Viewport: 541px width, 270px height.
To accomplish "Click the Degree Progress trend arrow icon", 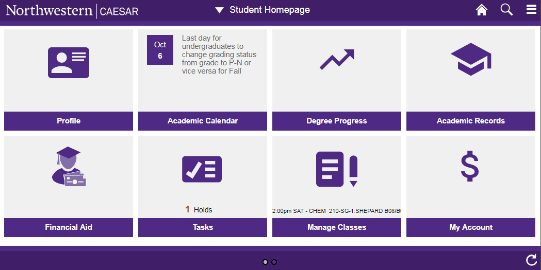I will [337, 60].
